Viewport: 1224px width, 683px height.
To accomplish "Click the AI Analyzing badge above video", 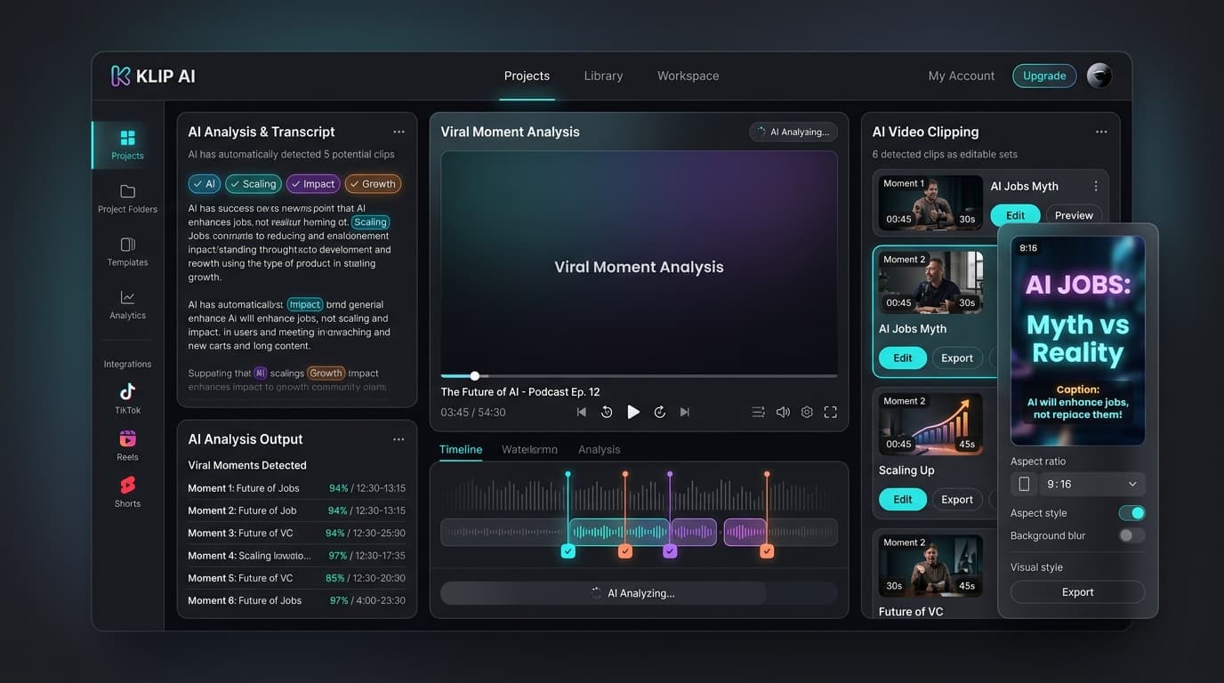I will [x=793, y=132].
